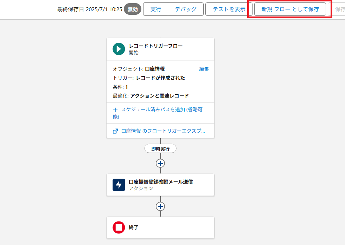
Task: Select the lightning bolt action icon
Action: (119, 185)
